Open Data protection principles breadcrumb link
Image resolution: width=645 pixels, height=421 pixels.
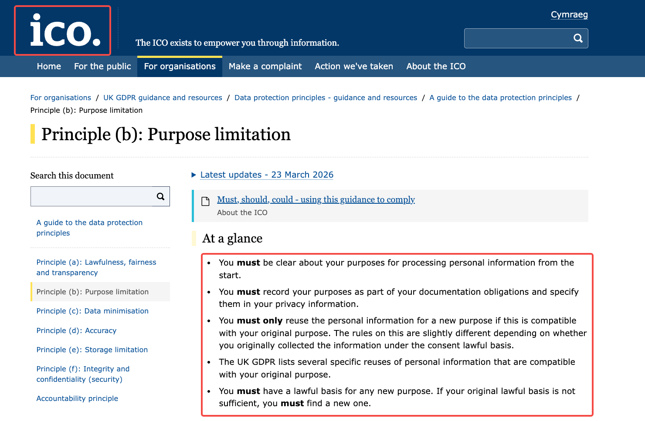[326, 98]
